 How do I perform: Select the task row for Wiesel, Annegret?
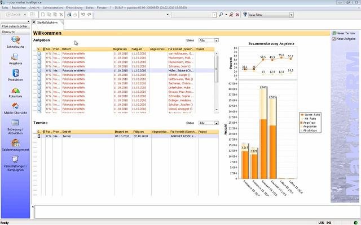(x=125, y=109)
